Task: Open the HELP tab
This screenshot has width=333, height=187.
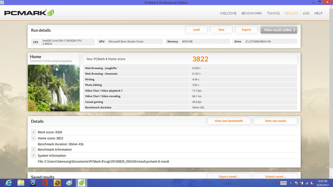Action: tap(318, 13)
